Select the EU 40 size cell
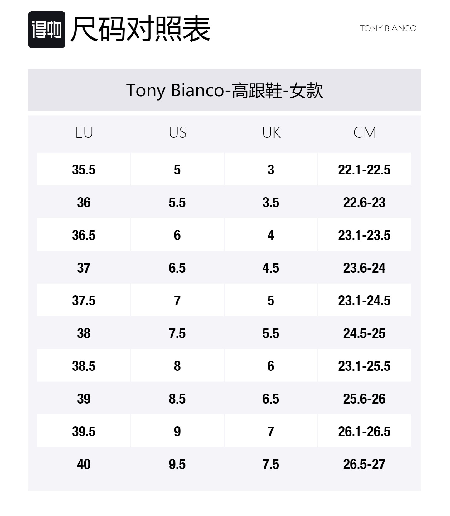The height and width of the screenshot is (516, 450). (x=84, y=464)
